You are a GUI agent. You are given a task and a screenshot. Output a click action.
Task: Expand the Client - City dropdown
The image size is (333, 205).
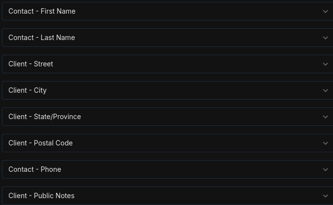coord(166,90)
